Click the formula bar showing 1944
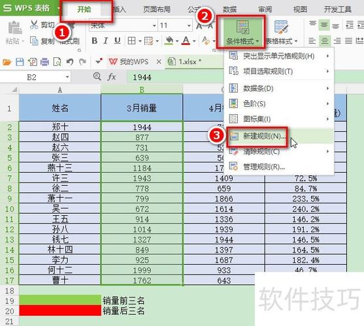The image size is (364, 326). tap(176, 77)
